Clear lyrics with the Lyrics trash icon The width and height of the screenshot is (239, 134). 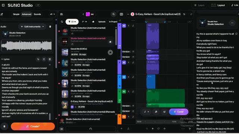click(x=50, y=59)
